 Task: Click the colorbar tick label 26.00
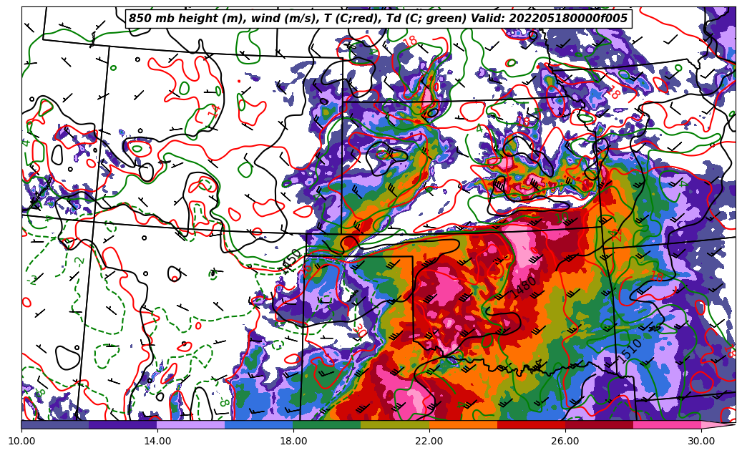(x=565, y=441)
